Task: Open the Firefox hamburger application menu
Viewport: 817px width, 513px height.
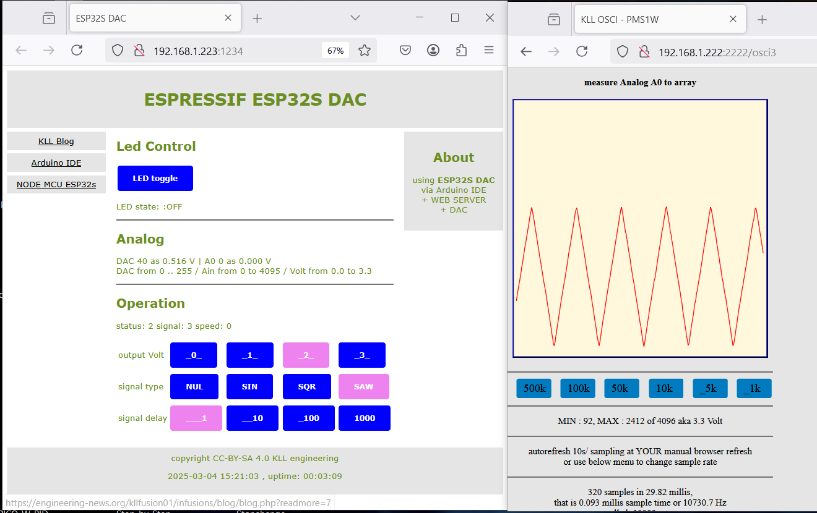Action: point(489,51)
